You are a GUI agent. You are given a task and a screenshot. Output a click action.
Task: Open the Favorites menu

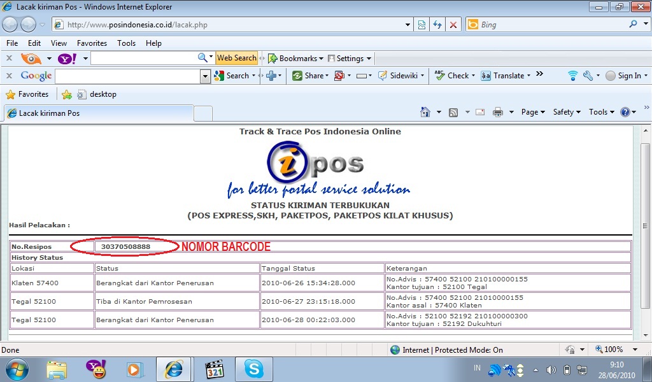pyautogui.click(x=92, y=43)
